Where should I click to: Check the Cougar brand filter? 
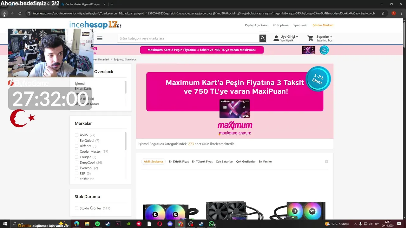pos(76,157)
